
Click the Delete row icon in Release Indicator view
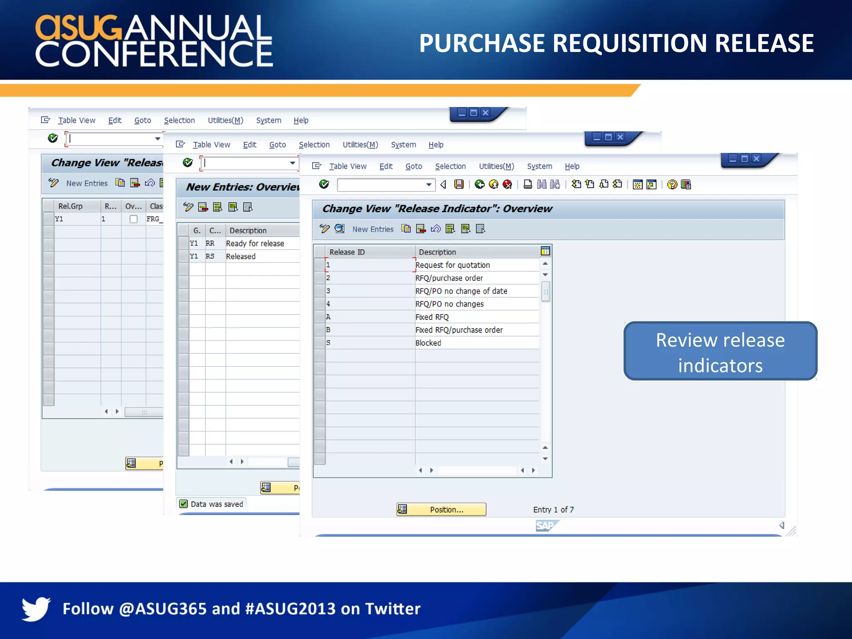pyautogui.click(x=421, y=229)
